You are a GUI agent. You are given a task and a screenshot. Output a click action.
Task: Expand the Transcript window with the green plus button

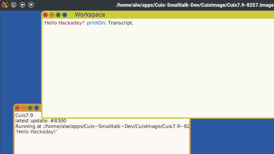point(30,108)
